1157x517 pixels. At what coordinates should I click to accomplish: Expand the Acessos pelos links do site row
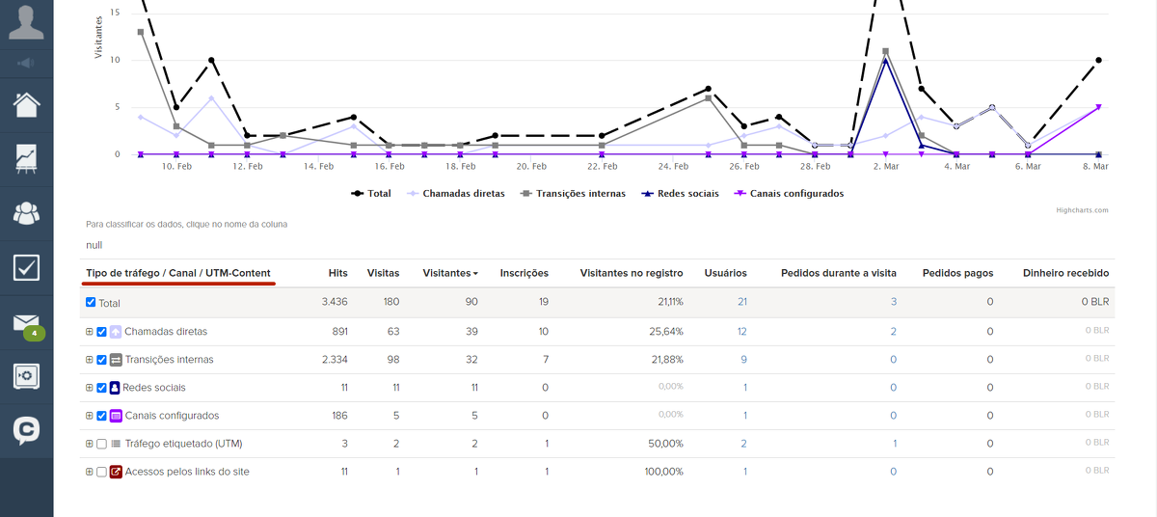(x=90, y=472)
